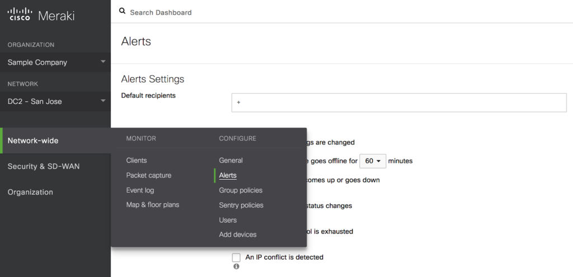
Task: Open Add devices page
Action: point(237,235)
